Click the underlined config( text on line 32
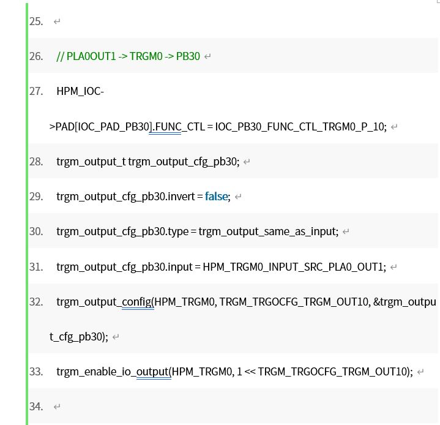The width and height of the screenshot is (440, 425). point(138,302)
